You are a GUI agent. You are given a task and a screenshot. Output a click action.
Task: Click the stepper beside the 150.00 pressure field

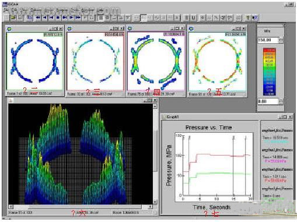click(x=281, y=40)
